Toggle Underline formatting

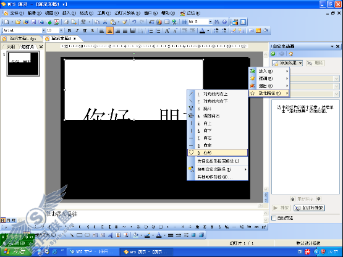pos(85,31)
